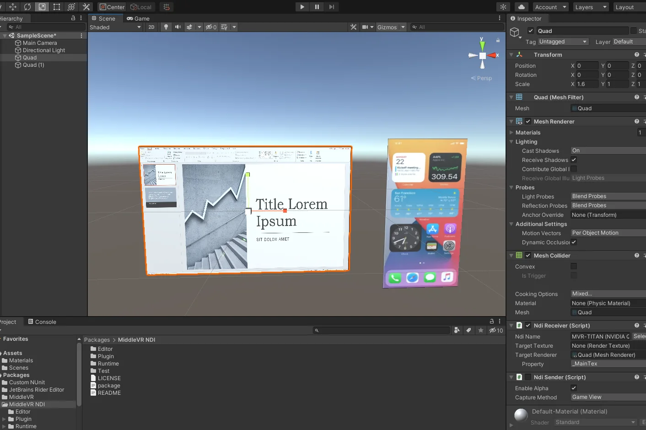Select the Rect transform tool

coord(57,7)
